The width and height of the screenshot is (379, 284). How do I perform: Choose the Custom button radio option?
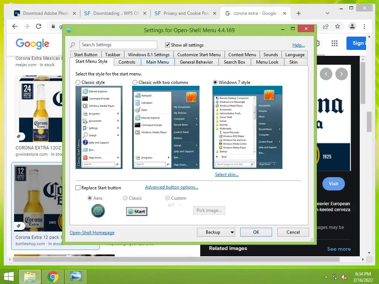pyautogui.click(x=167, y=198)
